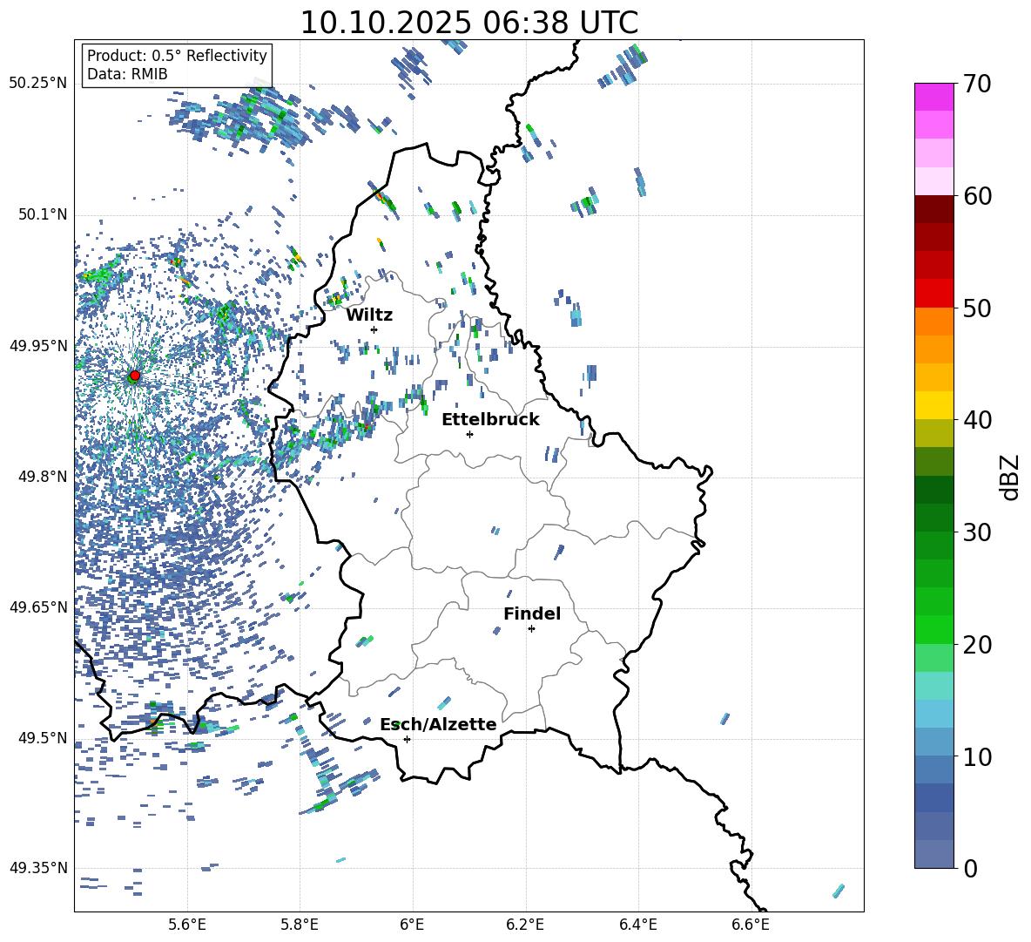Click the Product 0.5° Reflectivity text
1031x942 pixels.
click(177, 56)
